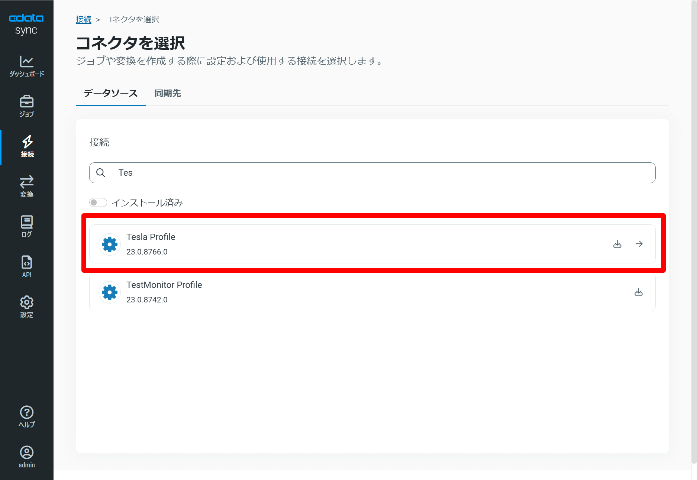Screen dimensions: 697x480
Task: Open the Dashboard page from sidebar
Action: click(27, 66)
